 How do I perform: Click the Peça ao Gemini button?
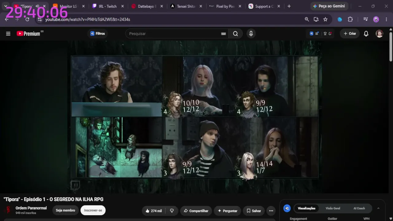tap(329, 6)
